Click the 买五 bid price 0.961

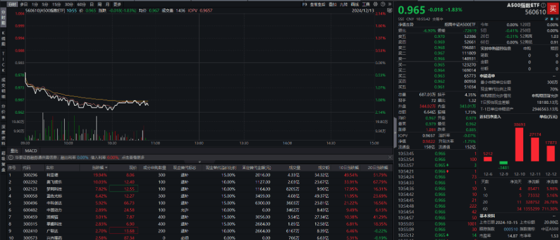coord(439,86)
